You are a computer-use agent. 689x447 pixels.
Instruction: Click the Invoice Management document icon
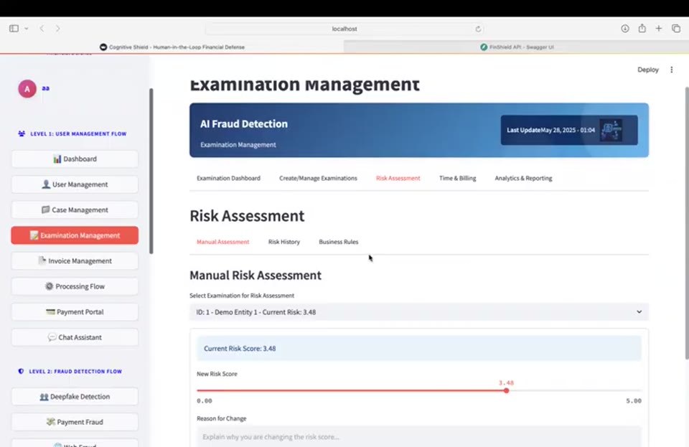click(42, 261)
